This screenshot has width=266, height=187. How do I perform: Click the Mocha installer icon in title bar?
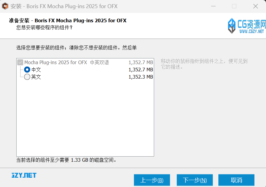[x=5, y=6]
